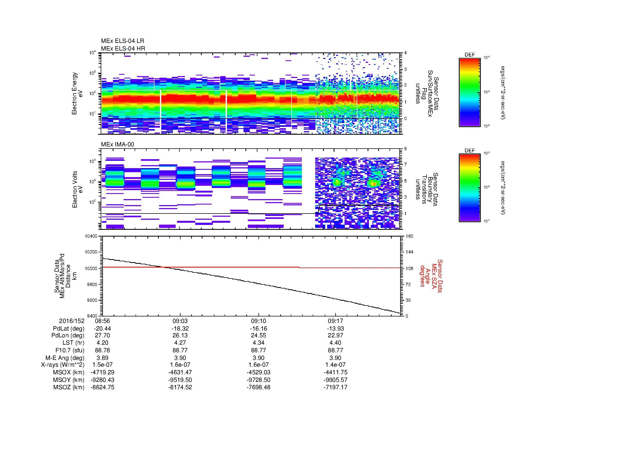Click the MSOX value '-4719.29'
The width and height of the screenshot is (635, 449).
[x=102, y=372]
